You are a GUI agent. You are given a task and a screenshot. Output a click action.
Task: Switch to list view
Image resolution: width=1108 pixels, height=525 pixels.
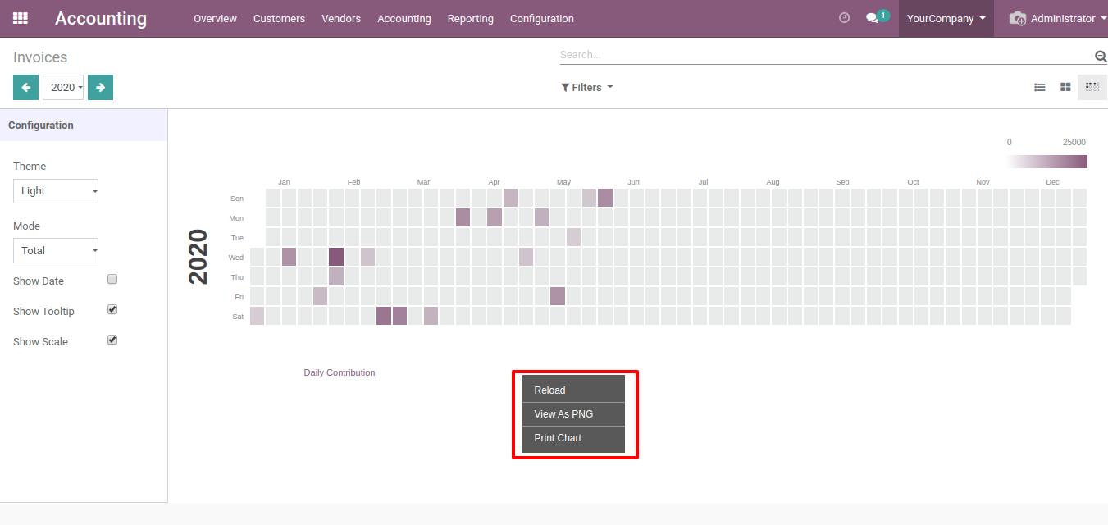pos(1039,87)
